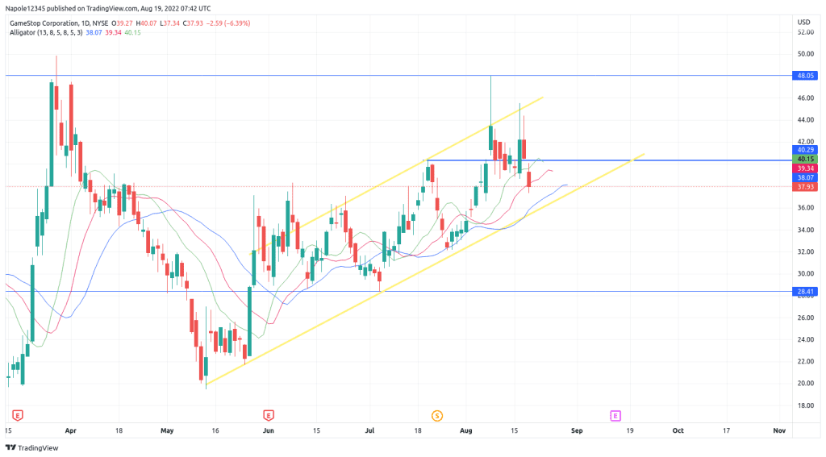826x457 pixels.
Task: Click the 18.00 price axis tick
Action: click(x=806, y=405)
